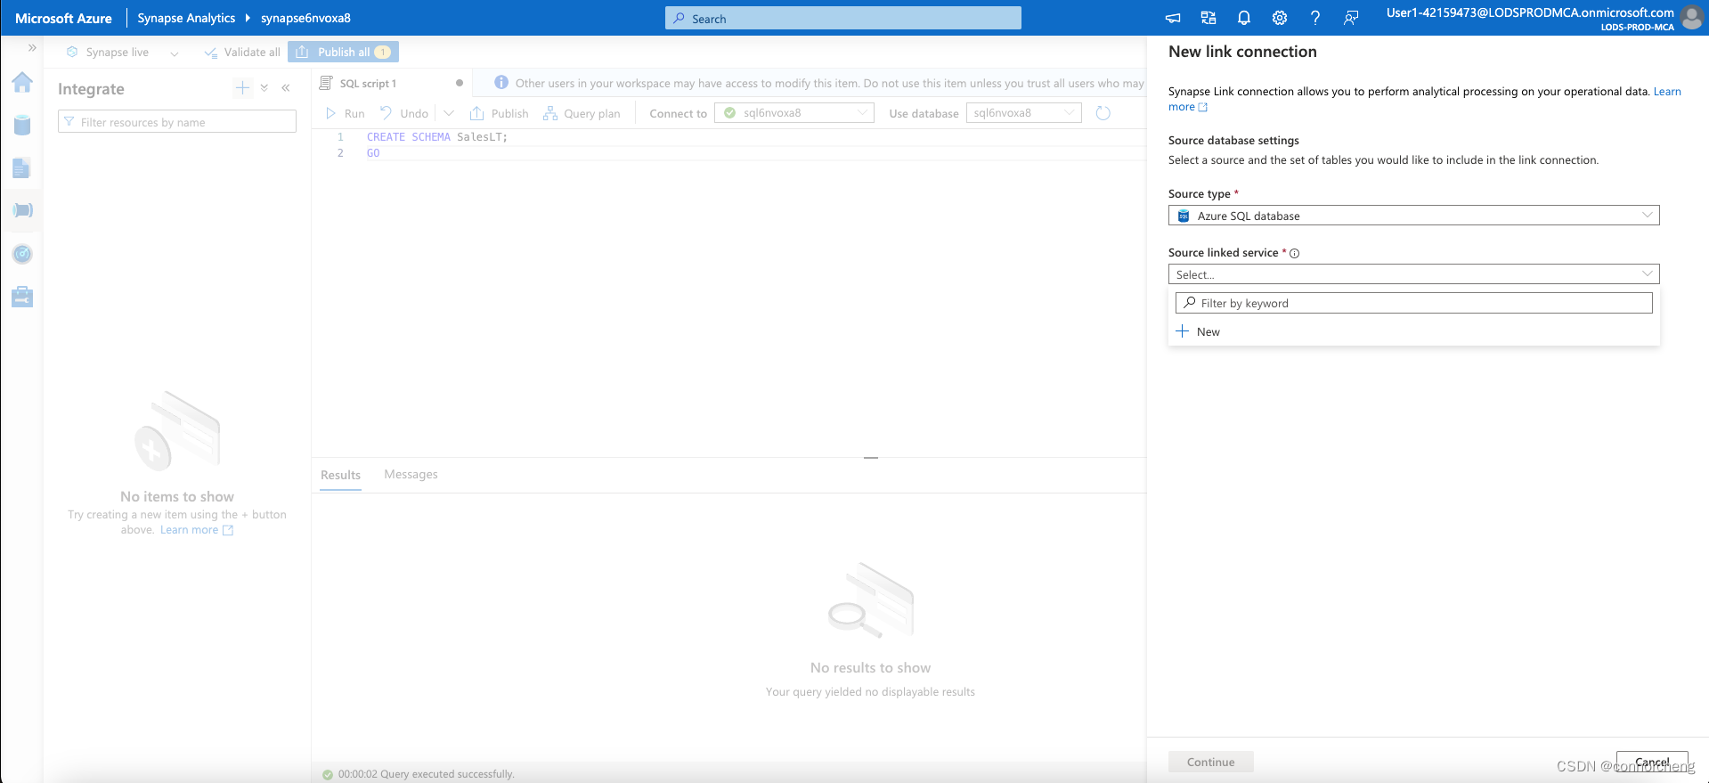Viewport: 1709px width, 783px height.
Task: Open the Connect to sql6nvoxa8 dropdown
Action: pos(794,113)
